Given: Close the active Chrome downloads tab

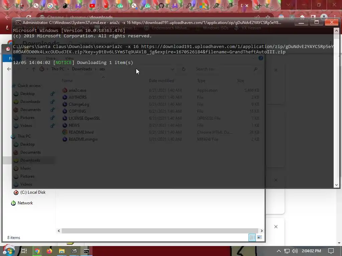Looking at the screenshot, I should 247,6.
